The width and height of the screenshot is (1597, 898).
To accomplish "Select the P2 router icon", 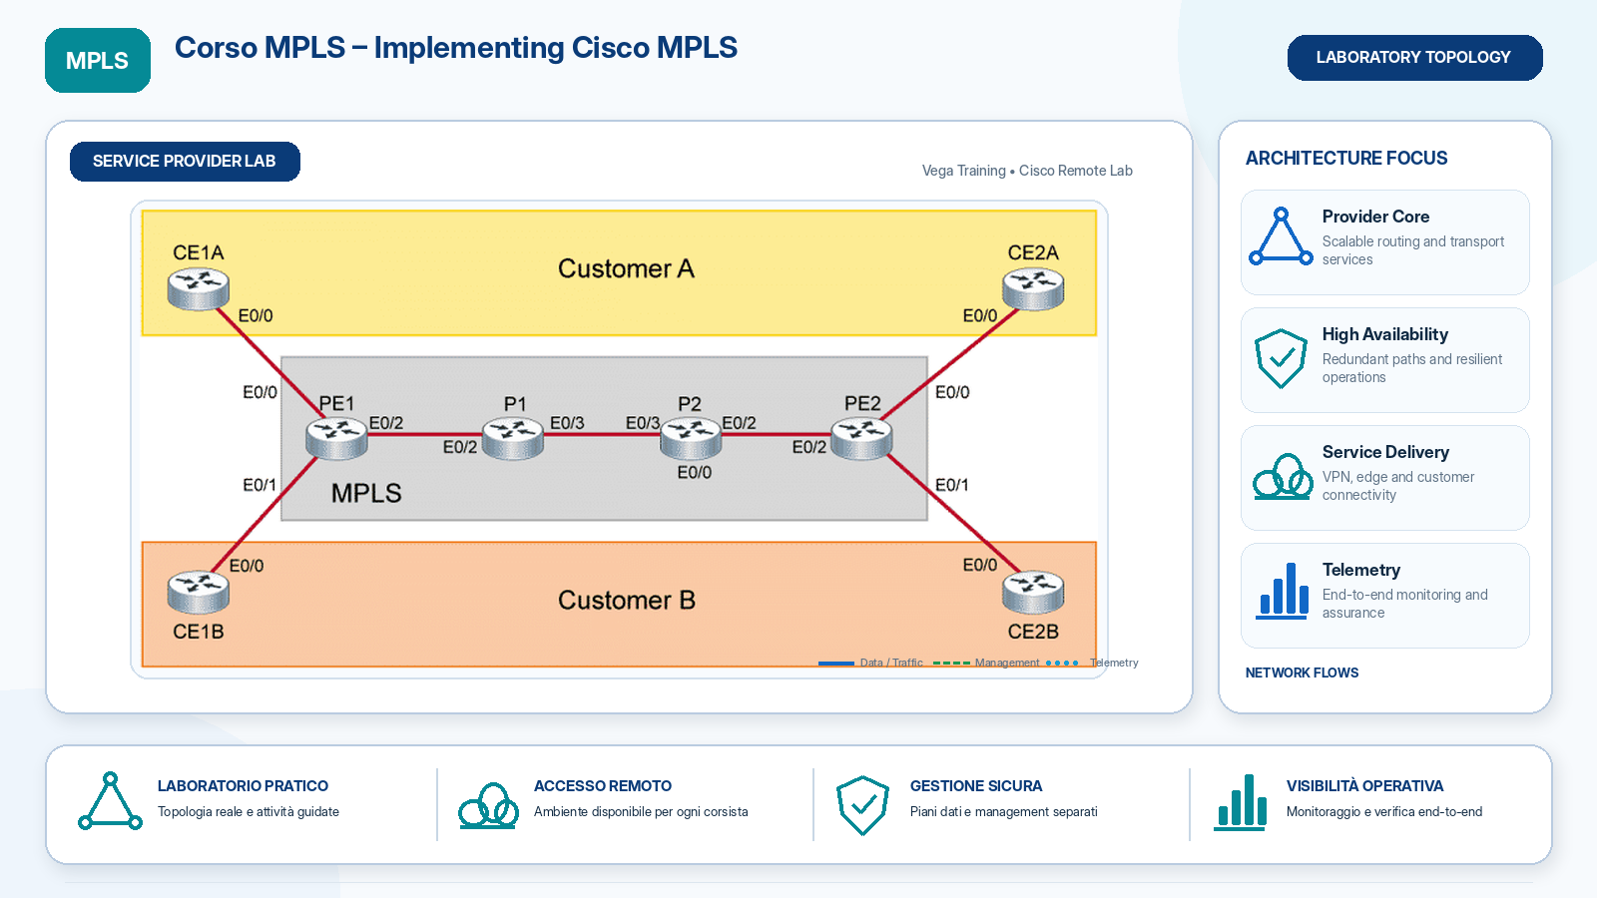I will [x=691, y=439].
